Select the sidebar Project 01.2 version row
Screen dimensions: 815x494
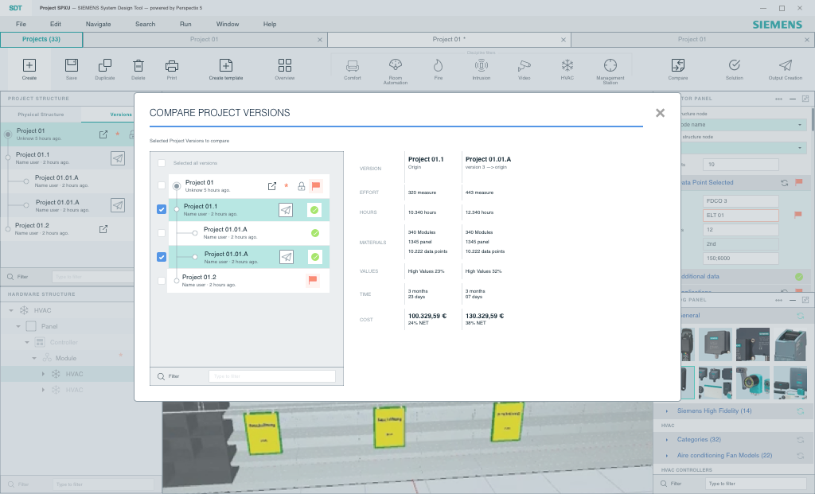67,229
